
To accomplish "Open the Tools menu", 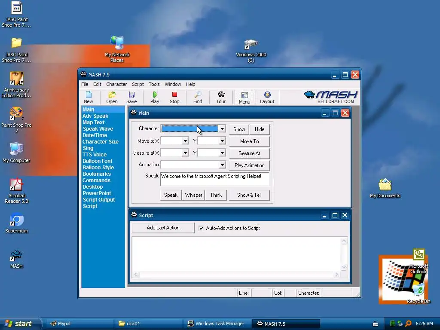I will (x=154, y=84).
